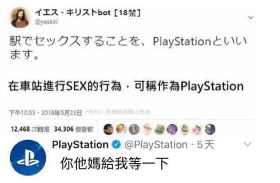Click the reply text 你他媽給我等一下
Viewport: 280px width, 183px height.
114,164
